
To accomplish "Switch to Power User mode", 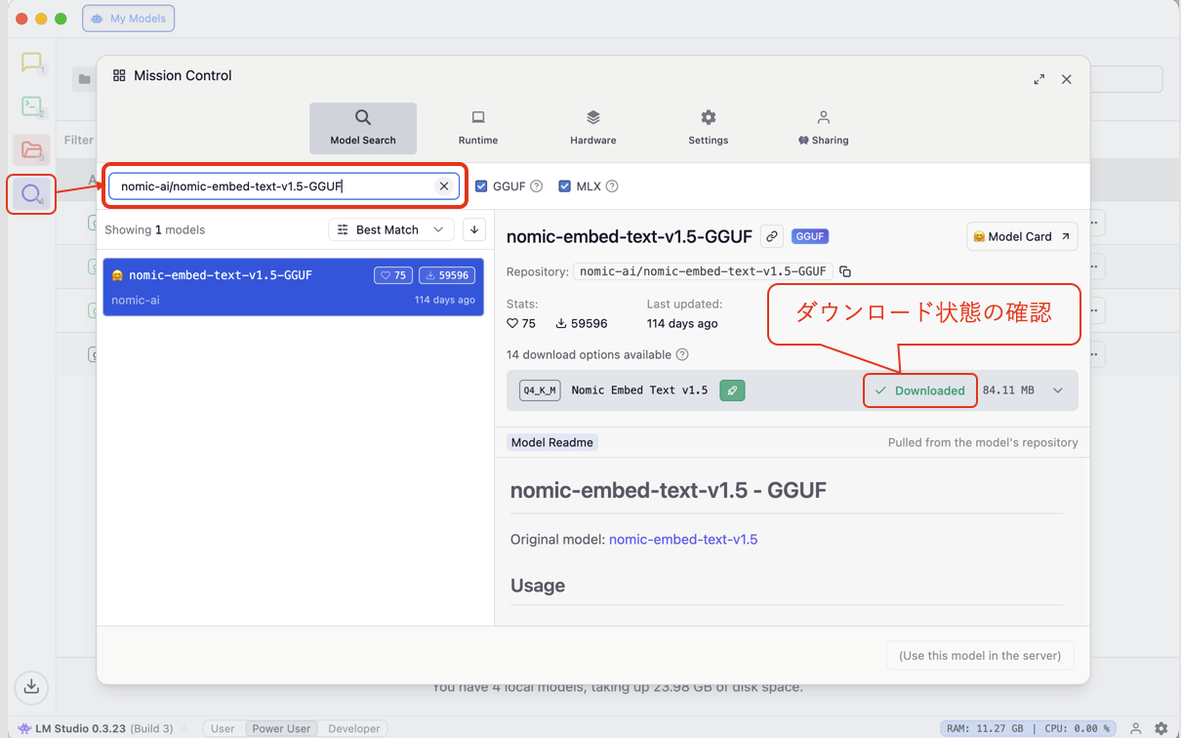I will click(281, 728).
